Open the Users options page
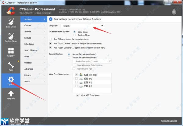The image size is (183, 126). click(34, 57)
